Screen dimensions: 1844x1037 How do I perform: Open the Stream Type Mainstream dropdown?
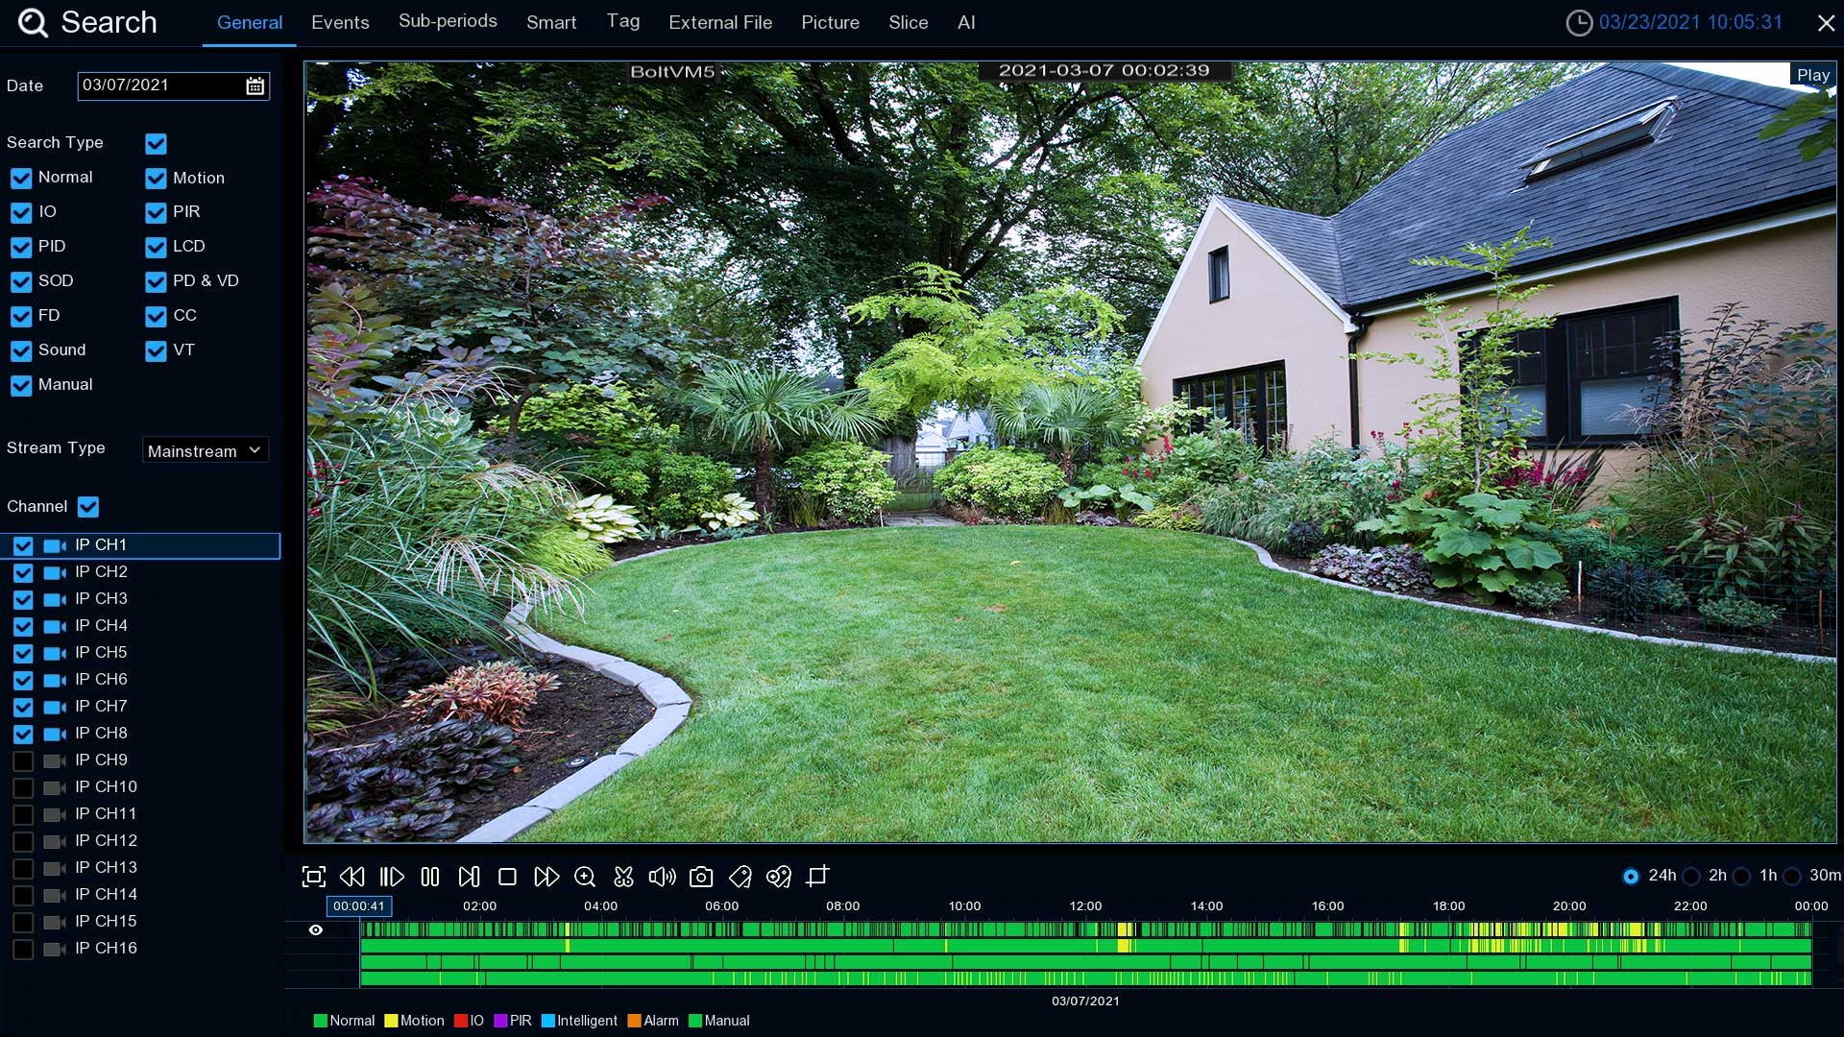[x=205, y=450]
